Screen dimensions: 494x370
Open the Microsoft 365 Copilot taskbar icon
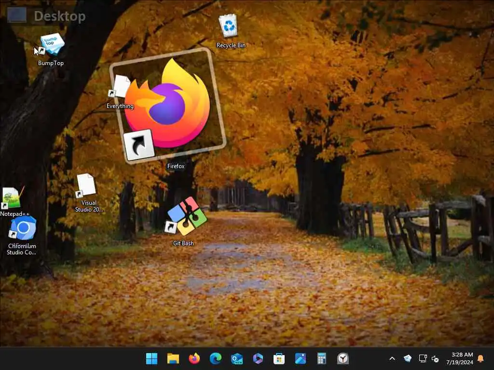(x=258, y=358)
